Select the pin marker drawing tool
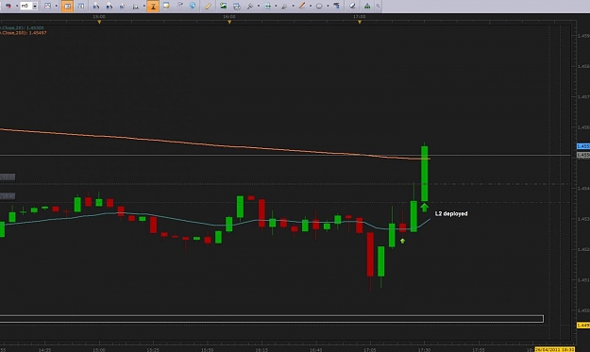This screenshot has width=590, height=352. (x=250, y=6)
